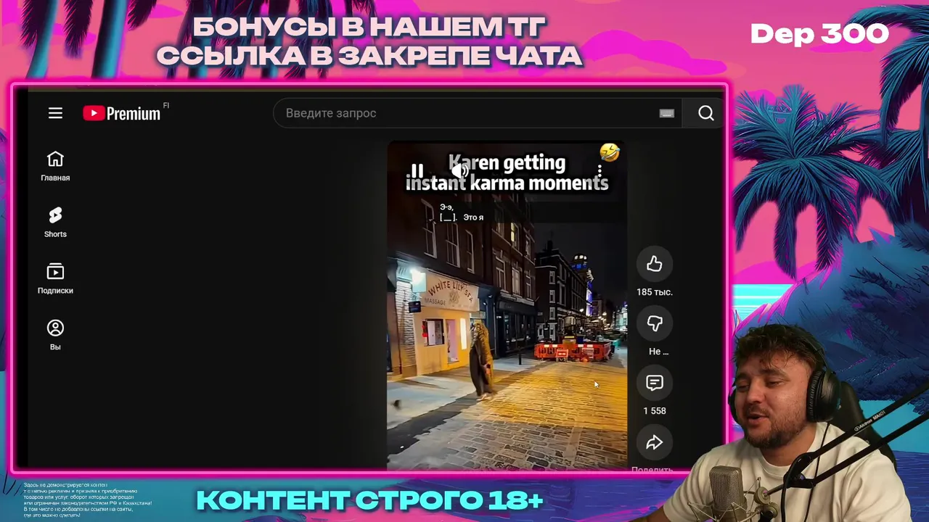Open Shorts from the sidebar
The image size is (929, 522).
55,223
